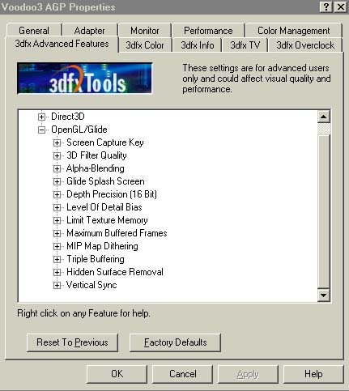Select the 3D Filter Quality label
Screen dimensions: 349x391
pyautogui.click(x=96, y=155)
